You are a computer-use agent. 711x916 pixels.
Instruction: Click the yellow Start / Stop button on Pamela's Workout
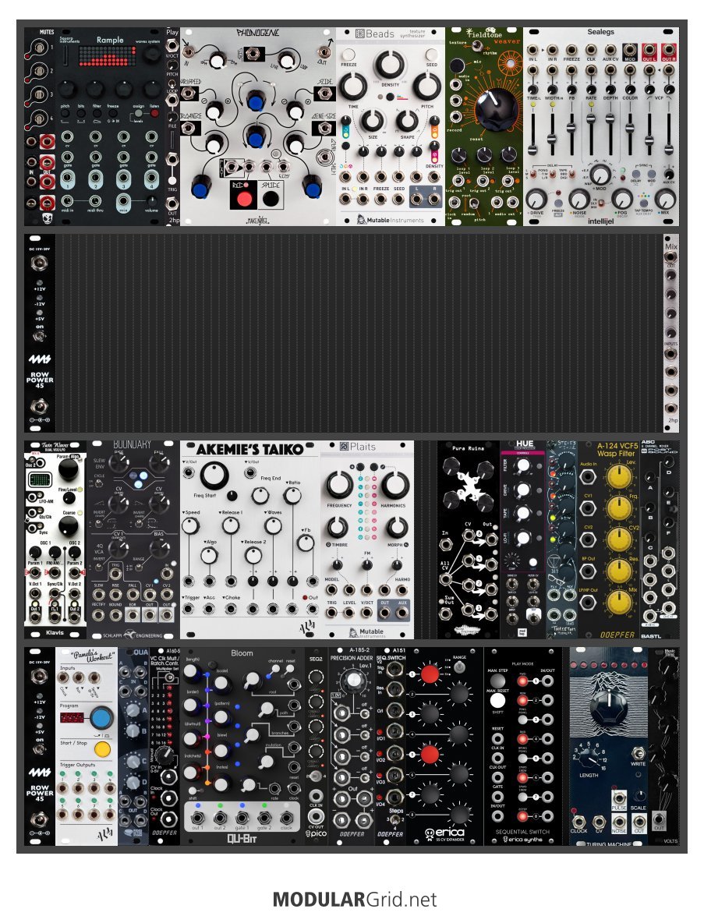(x=101, y=749)
